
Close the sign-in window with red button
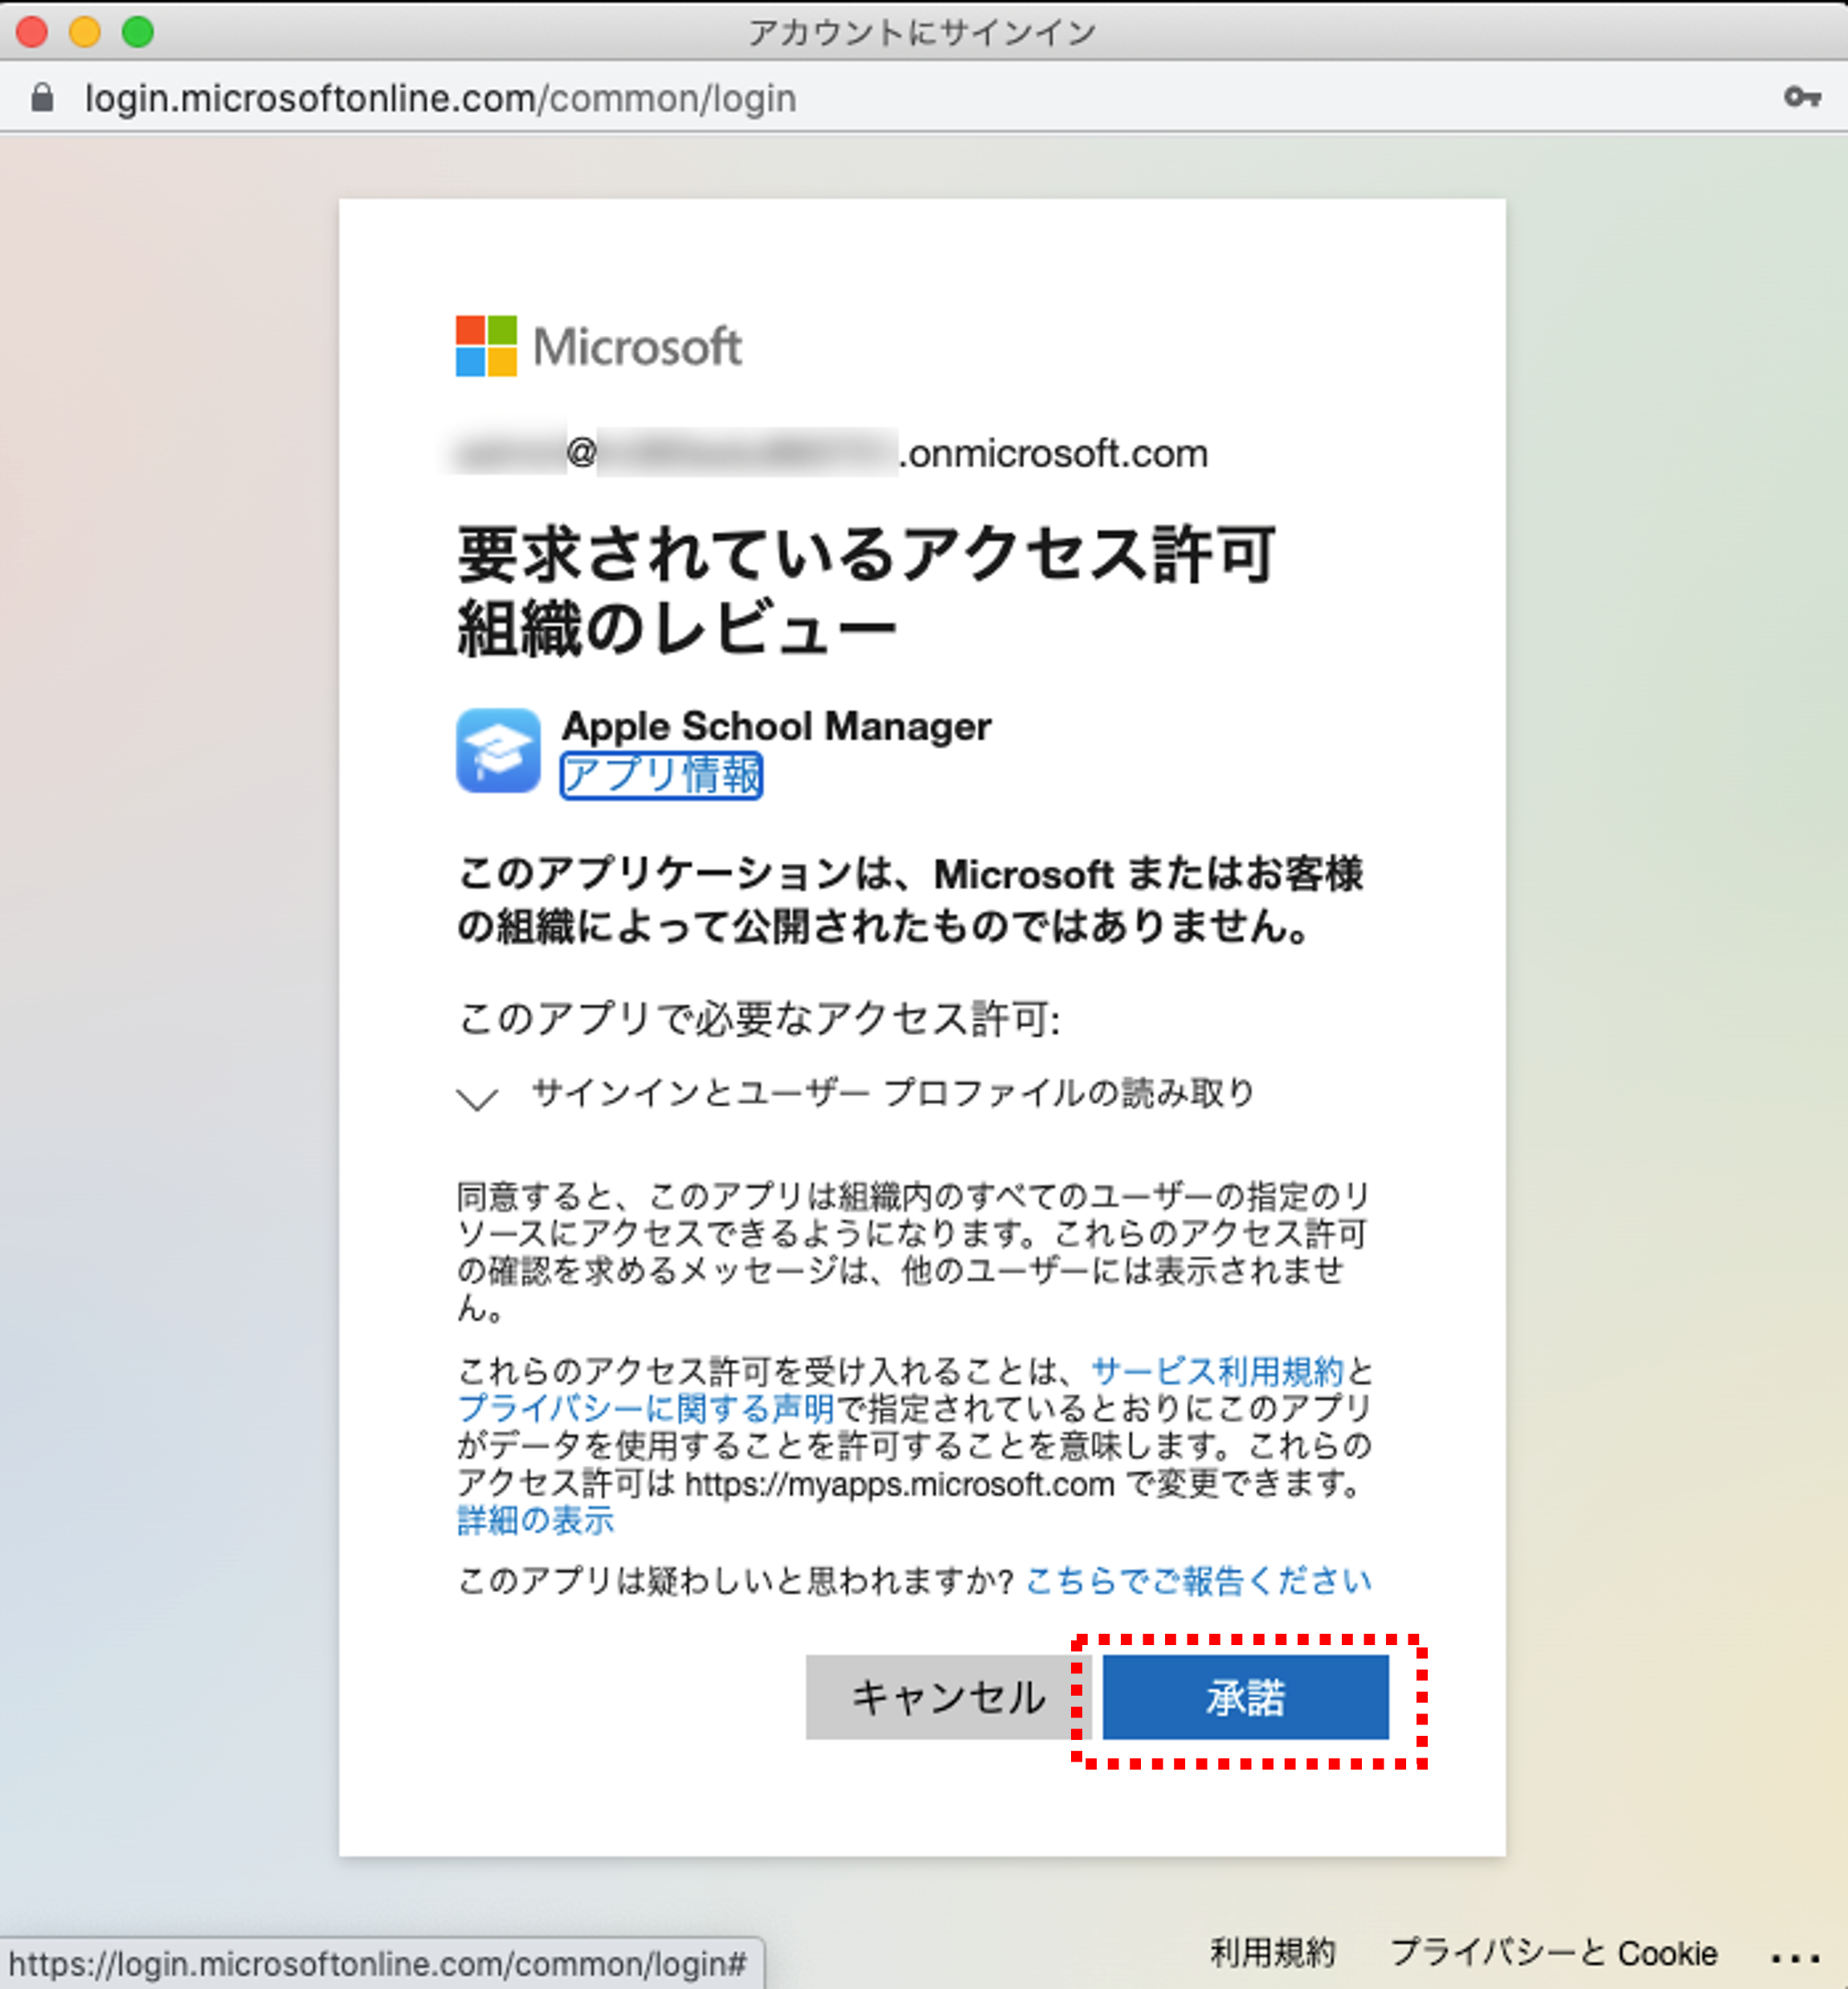point(32,32)
